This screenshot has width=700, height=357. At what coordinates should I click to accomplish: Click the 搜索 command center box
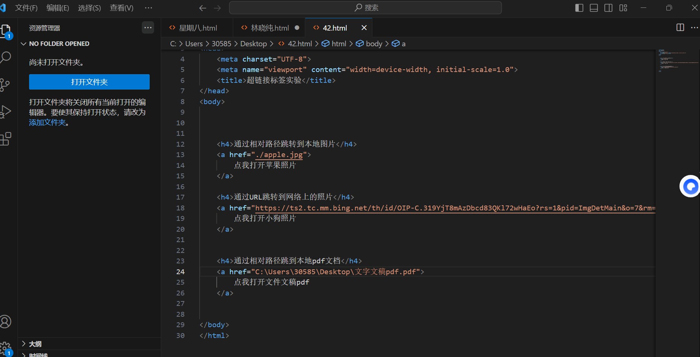(365, 7)
